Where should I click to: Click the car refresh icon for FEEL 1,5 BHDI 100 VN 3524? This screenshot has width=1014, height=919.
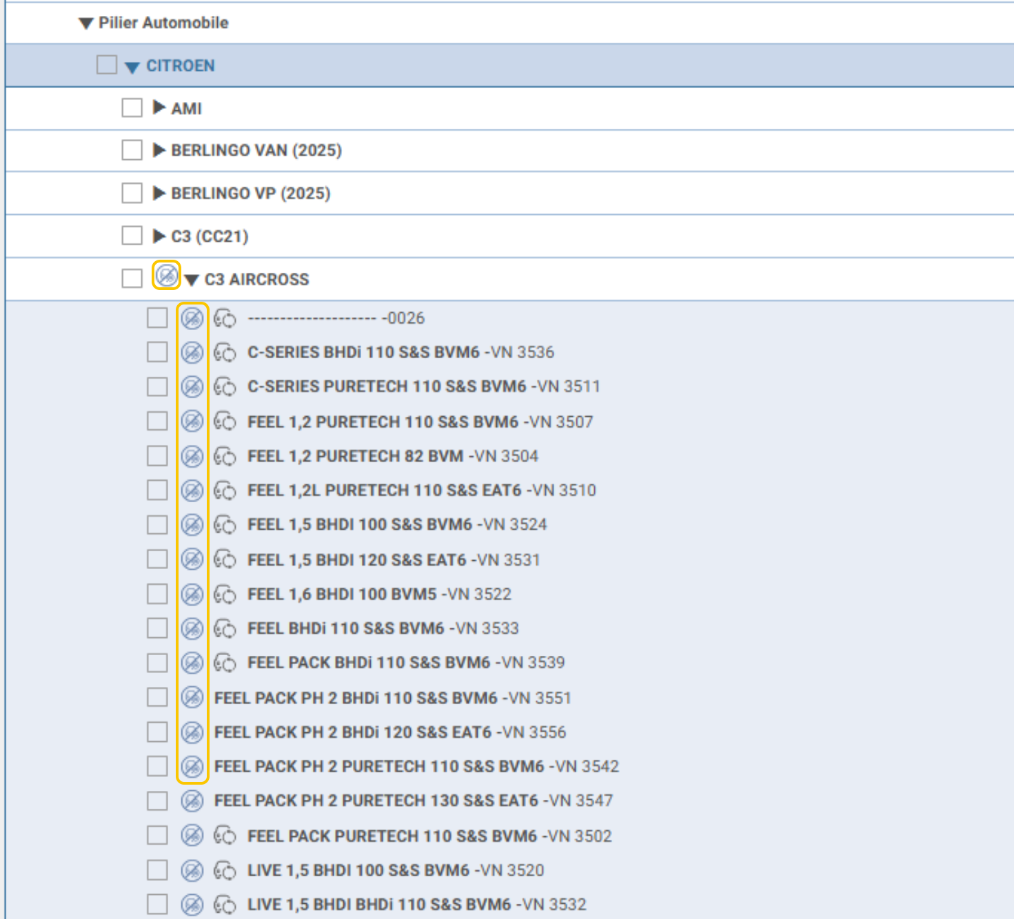coord(225,525)
